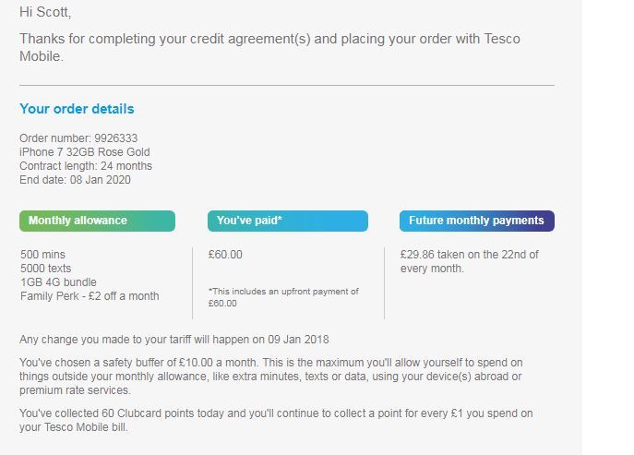The height and width of the screenshot is (455, 634).
Task: Click the Monthly allowance green banner
Action: coord(97,221)
